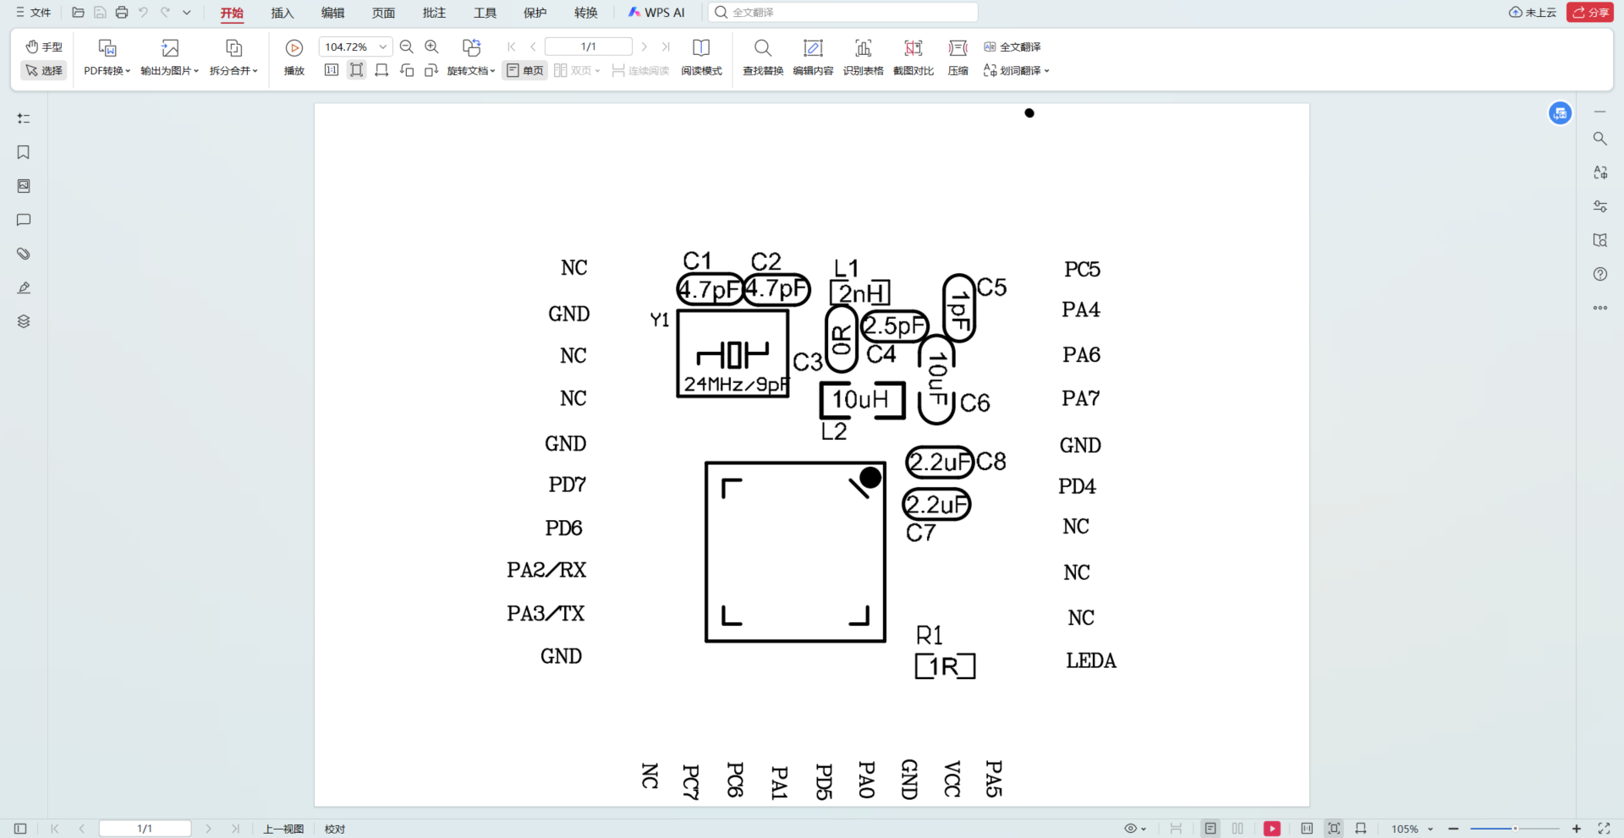Open the Annotate tab
The image size is (1624, 838).
pos(434,13)
